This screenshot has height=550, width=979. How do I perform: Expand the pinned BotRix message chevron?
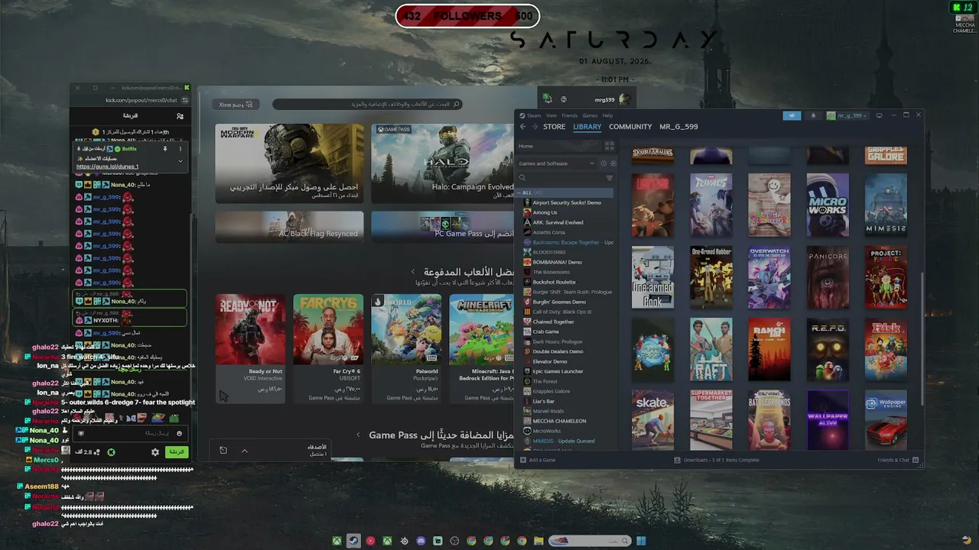click(x=181, y=160)
